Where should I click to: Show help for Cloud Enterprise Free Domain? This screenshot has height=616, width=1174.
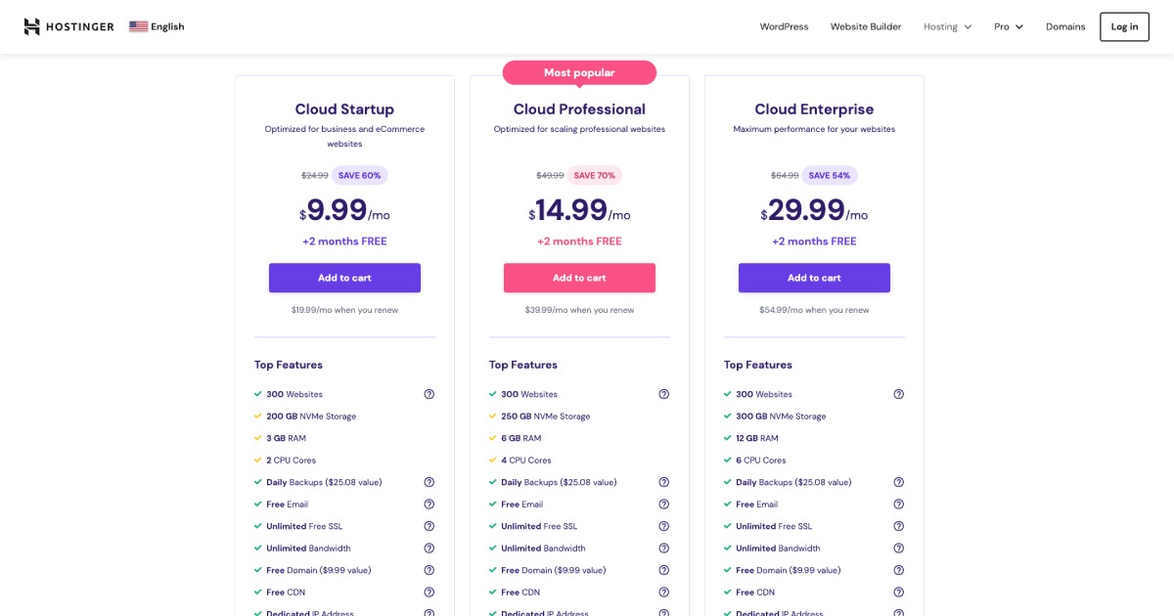(898, 570)
